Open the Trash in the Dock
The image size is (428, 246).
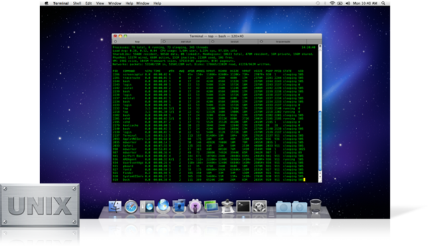point(316,206)
